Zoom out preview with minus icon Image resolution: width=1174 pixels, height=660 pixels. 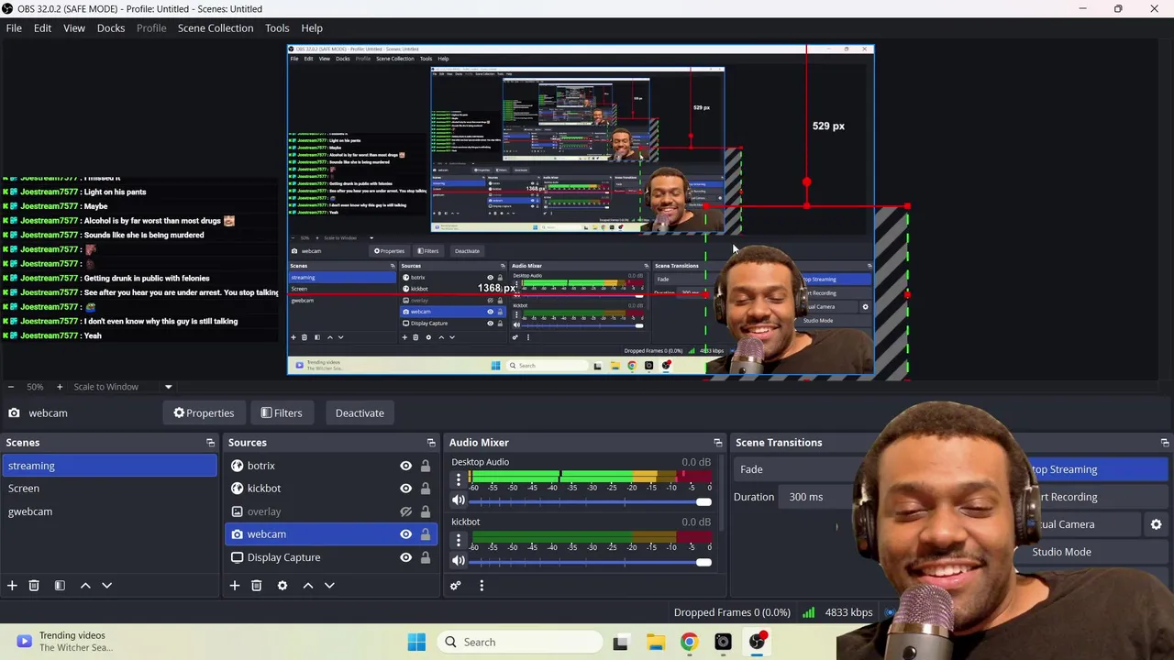click(10, 387)
